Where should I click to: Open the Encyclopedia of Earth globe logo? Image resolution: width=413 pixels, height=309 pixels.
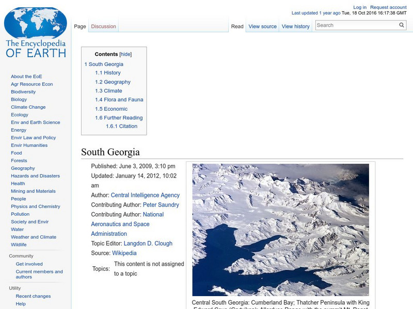click(x=36, y=32)
